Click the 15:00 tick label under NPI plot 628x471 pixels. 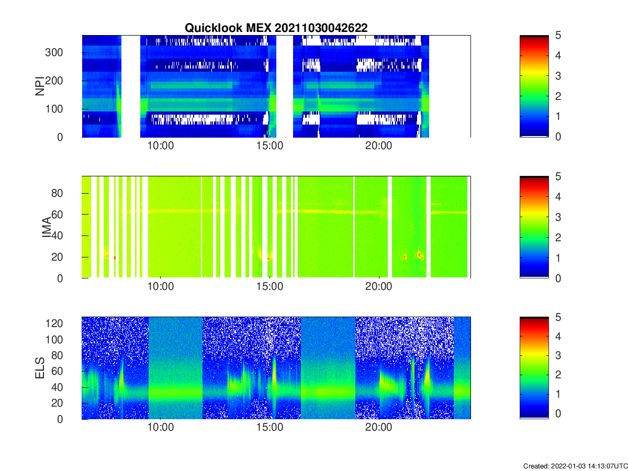(270, 146)
